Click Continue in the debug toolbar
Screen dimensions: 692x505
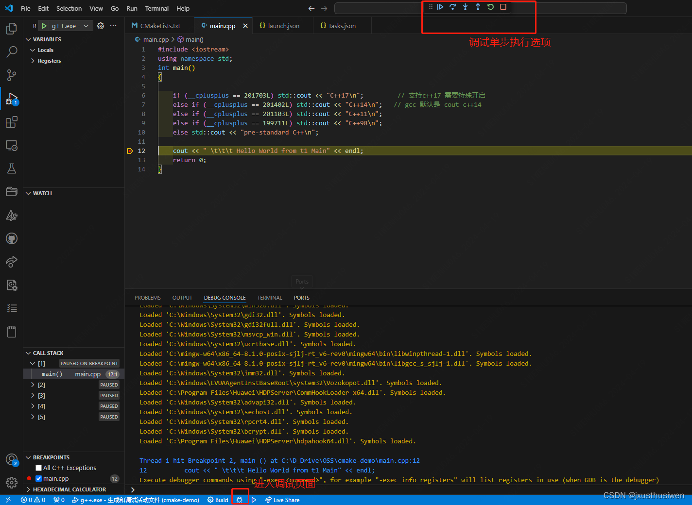click(x=440, y=7)
